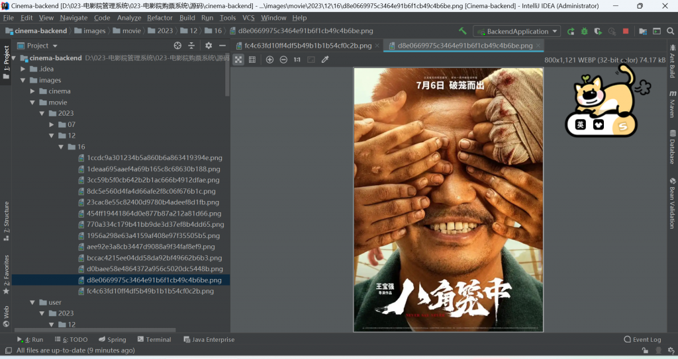Toggle the Terminal tool window

pyautogui.click(x=154, y=339)
